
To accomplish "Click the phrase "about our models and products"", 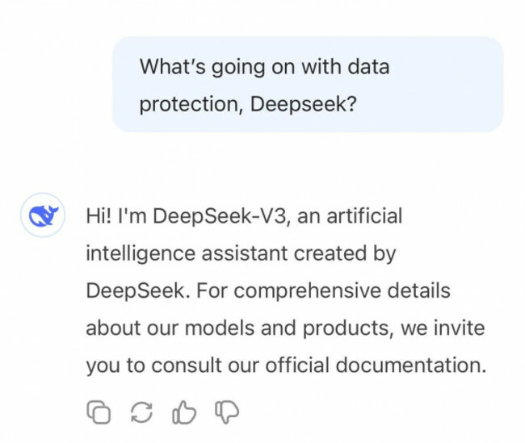I will click(237, 328).
